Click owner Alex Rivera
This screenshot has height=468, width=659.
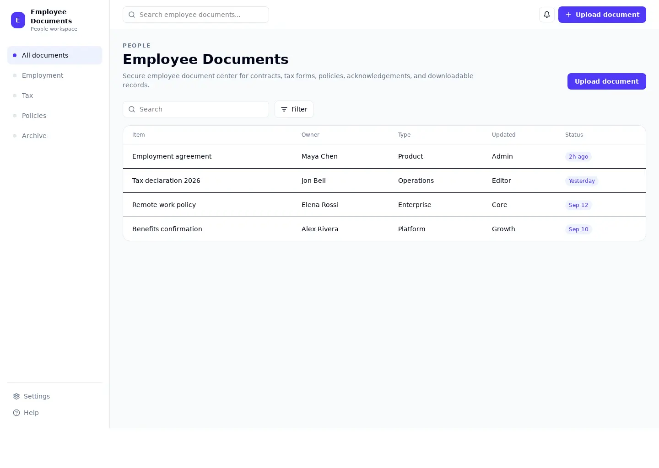(320, 229)
